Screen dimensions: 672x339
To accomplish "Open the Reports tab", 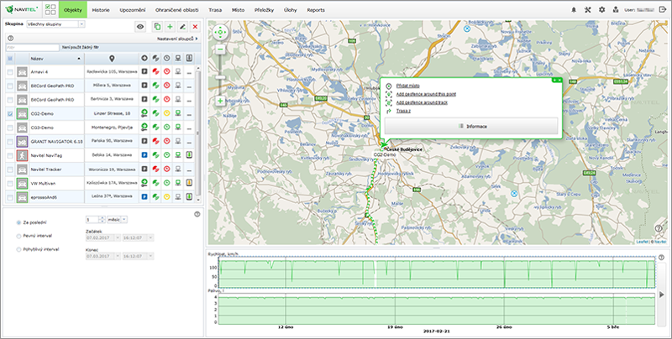I will click(x=316, y=9).
